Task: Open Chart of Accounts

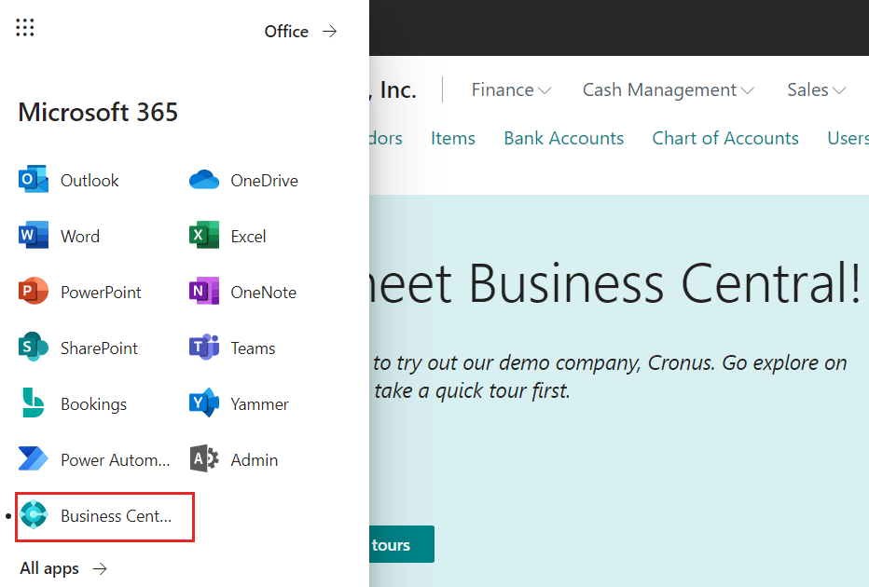Action: tap(725, 138)
